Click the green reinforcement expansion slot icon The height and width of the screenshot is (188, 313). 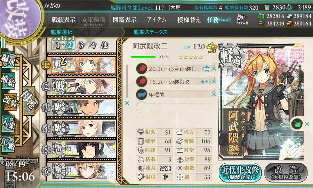297,124
